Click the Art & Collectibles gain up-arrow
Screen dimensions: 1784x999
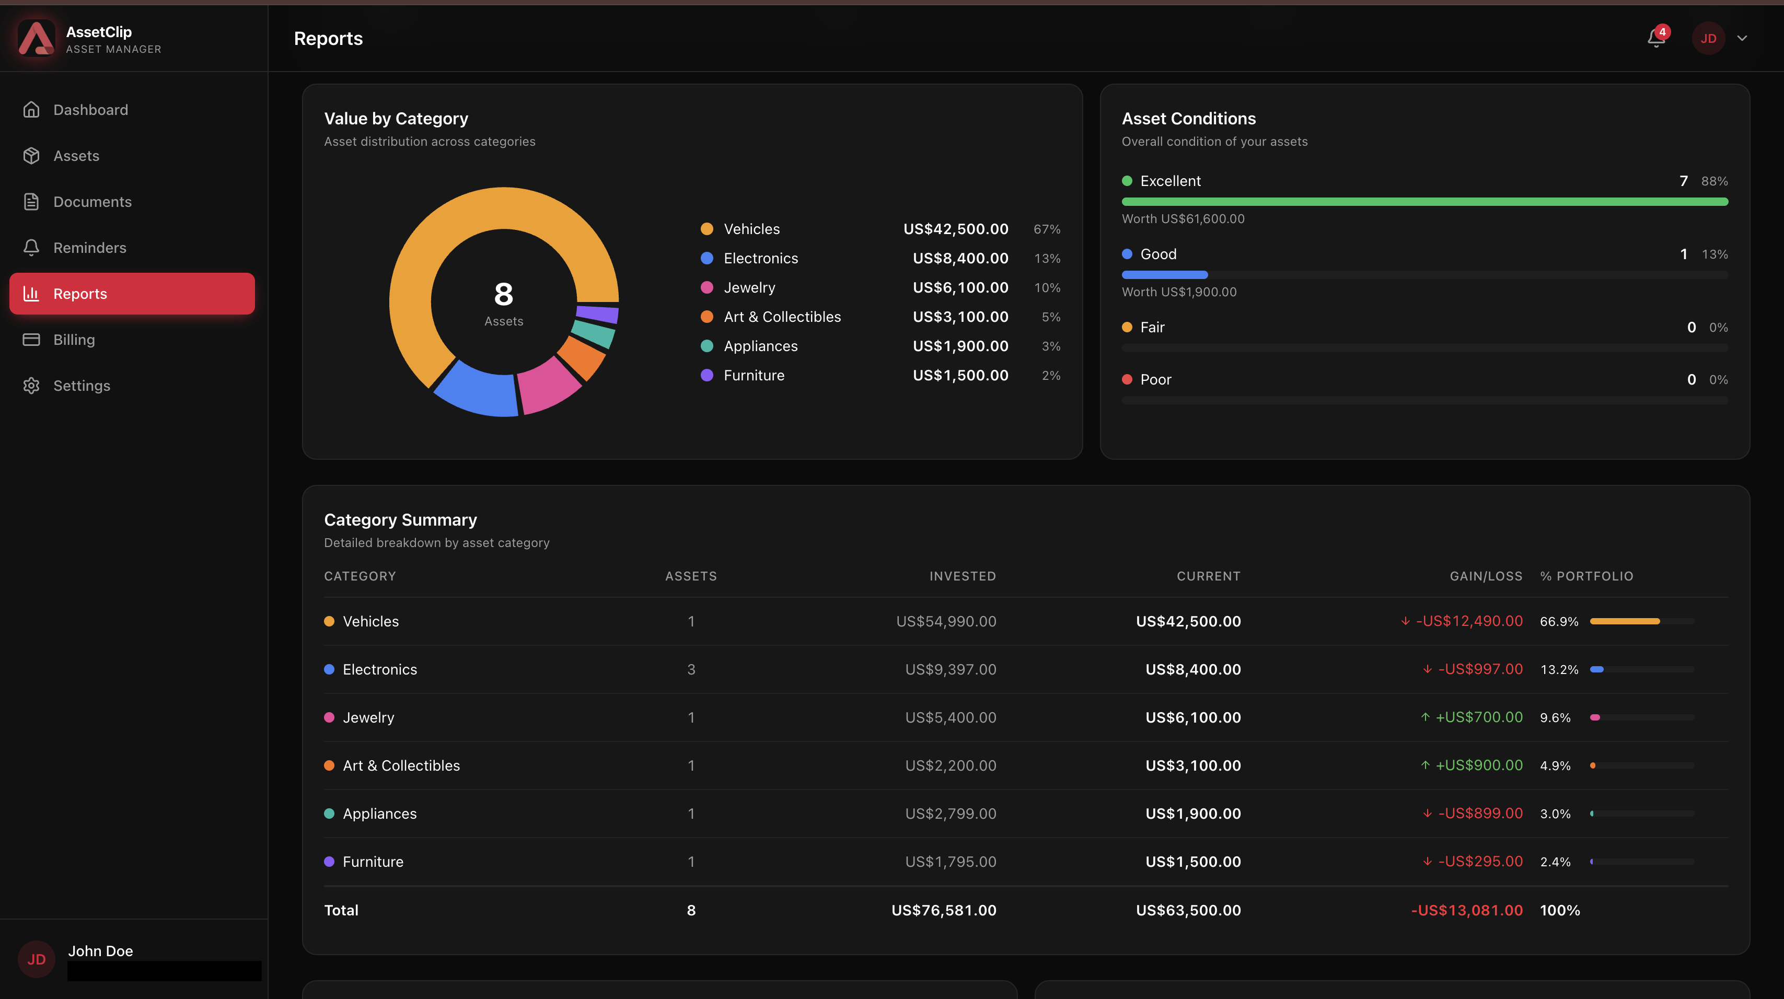(1425, 765)
